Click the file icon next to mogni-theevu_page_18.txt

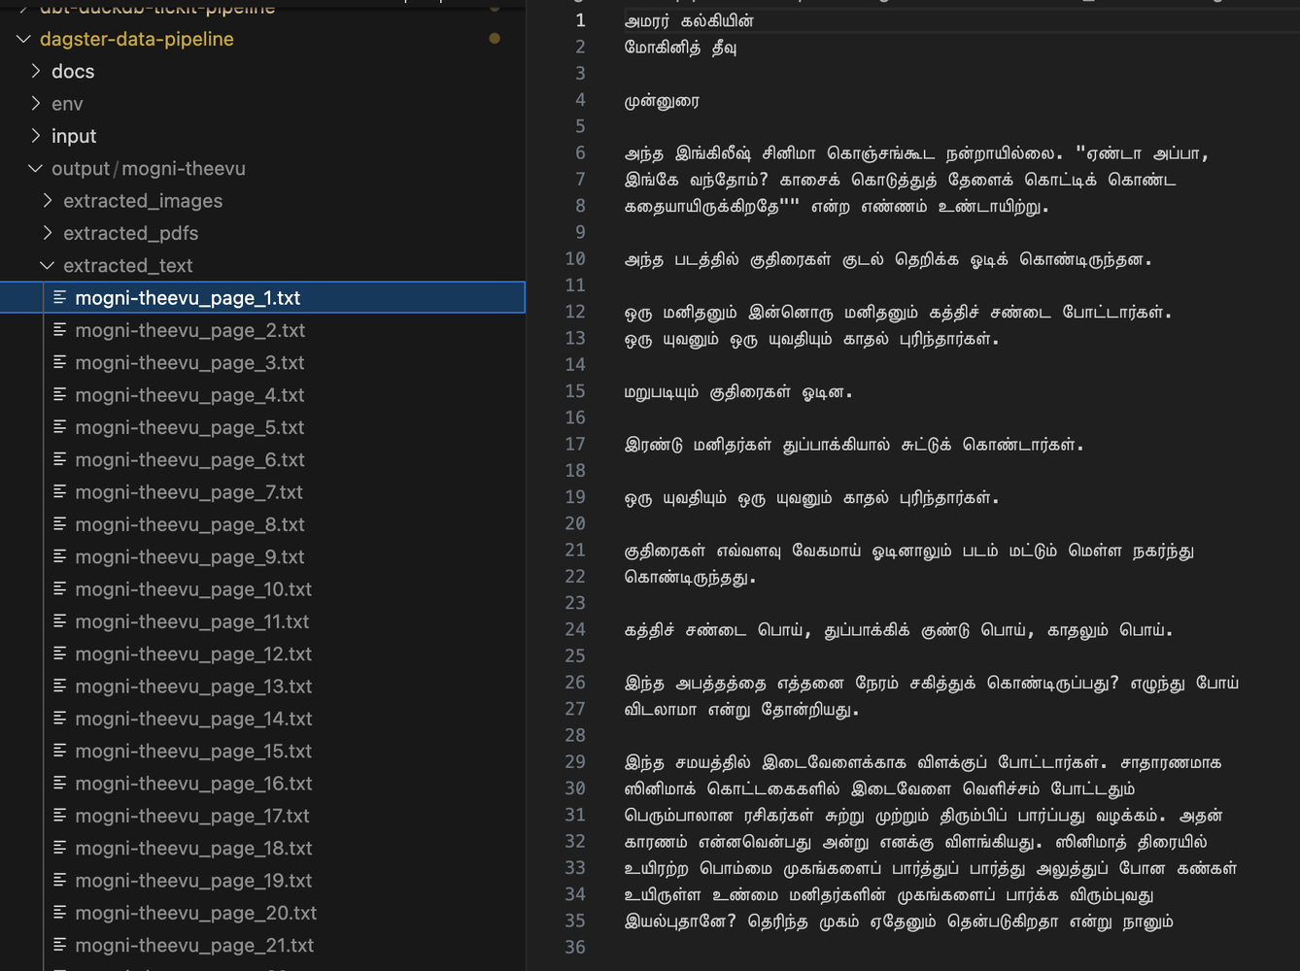(x=60, y=848)
